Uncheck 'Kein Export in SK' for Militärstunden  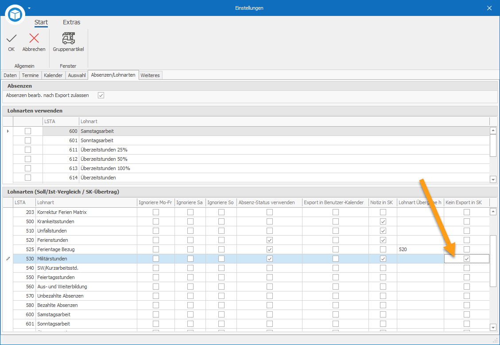[x=467, y=259]
